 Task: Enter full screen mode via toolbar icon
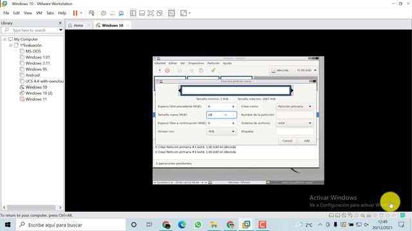151,13
